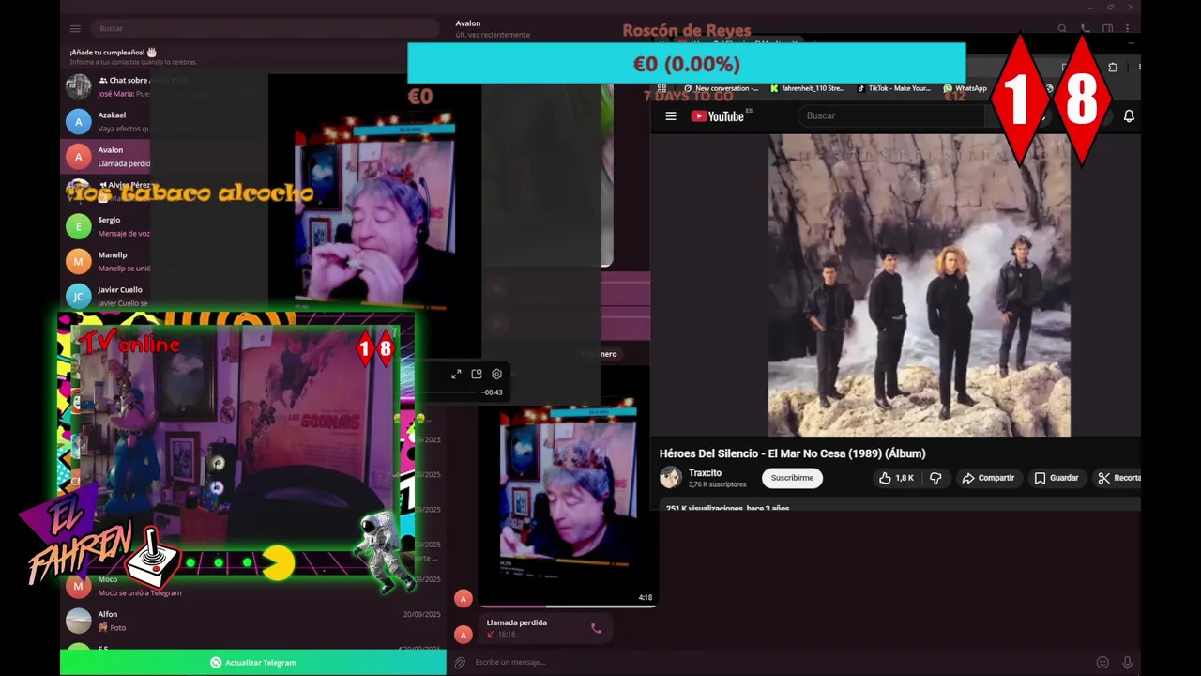Open the video player settings gear

click(x=496, y=374)
